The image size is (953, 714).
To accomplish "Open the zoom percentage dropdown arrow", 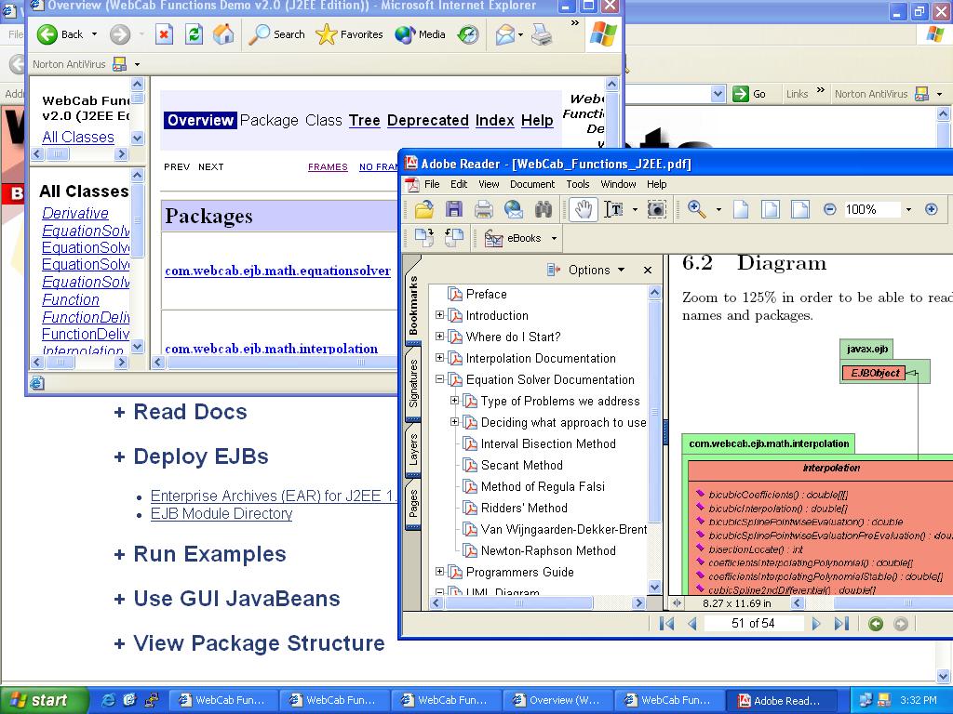I will 908,209.
